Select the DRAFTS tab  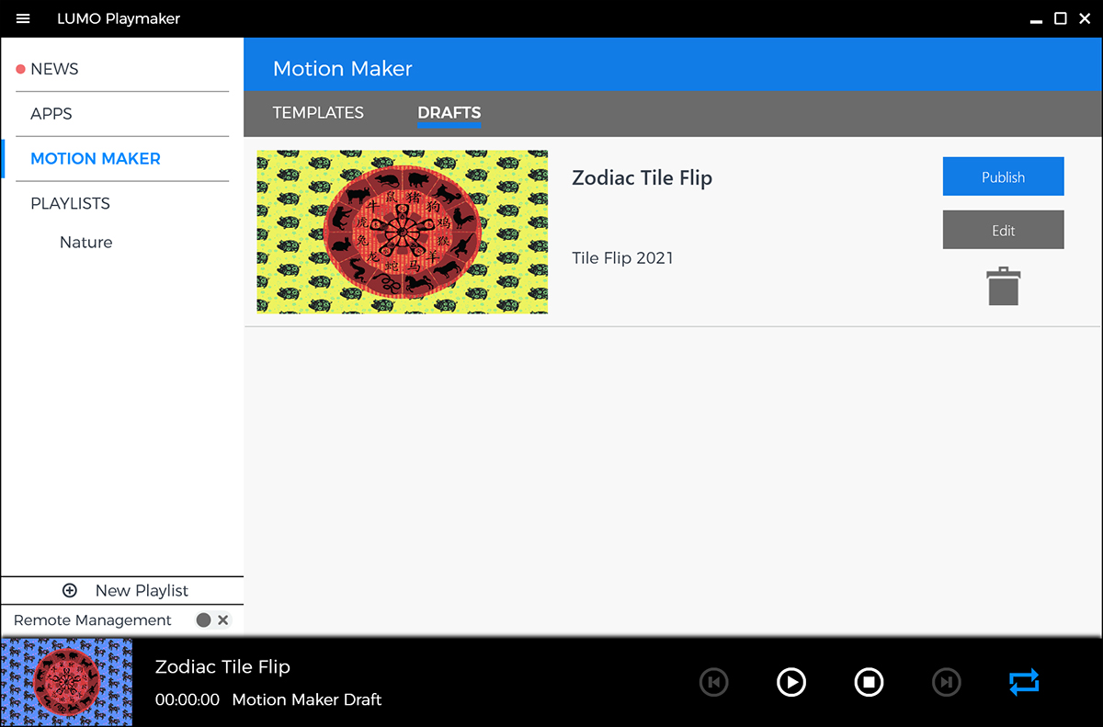(x=449, y=112)
